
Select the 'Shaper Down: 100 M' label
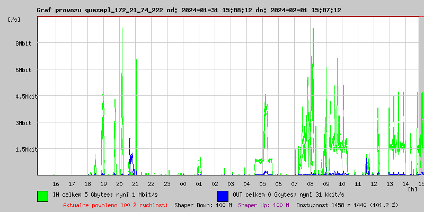pyautogui.click(x=203, y=205)
